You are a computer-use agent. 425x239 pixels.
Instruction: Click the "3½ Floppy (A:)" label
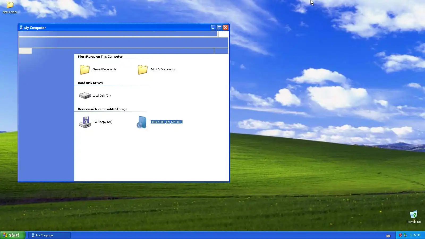(x=102, y=122)
